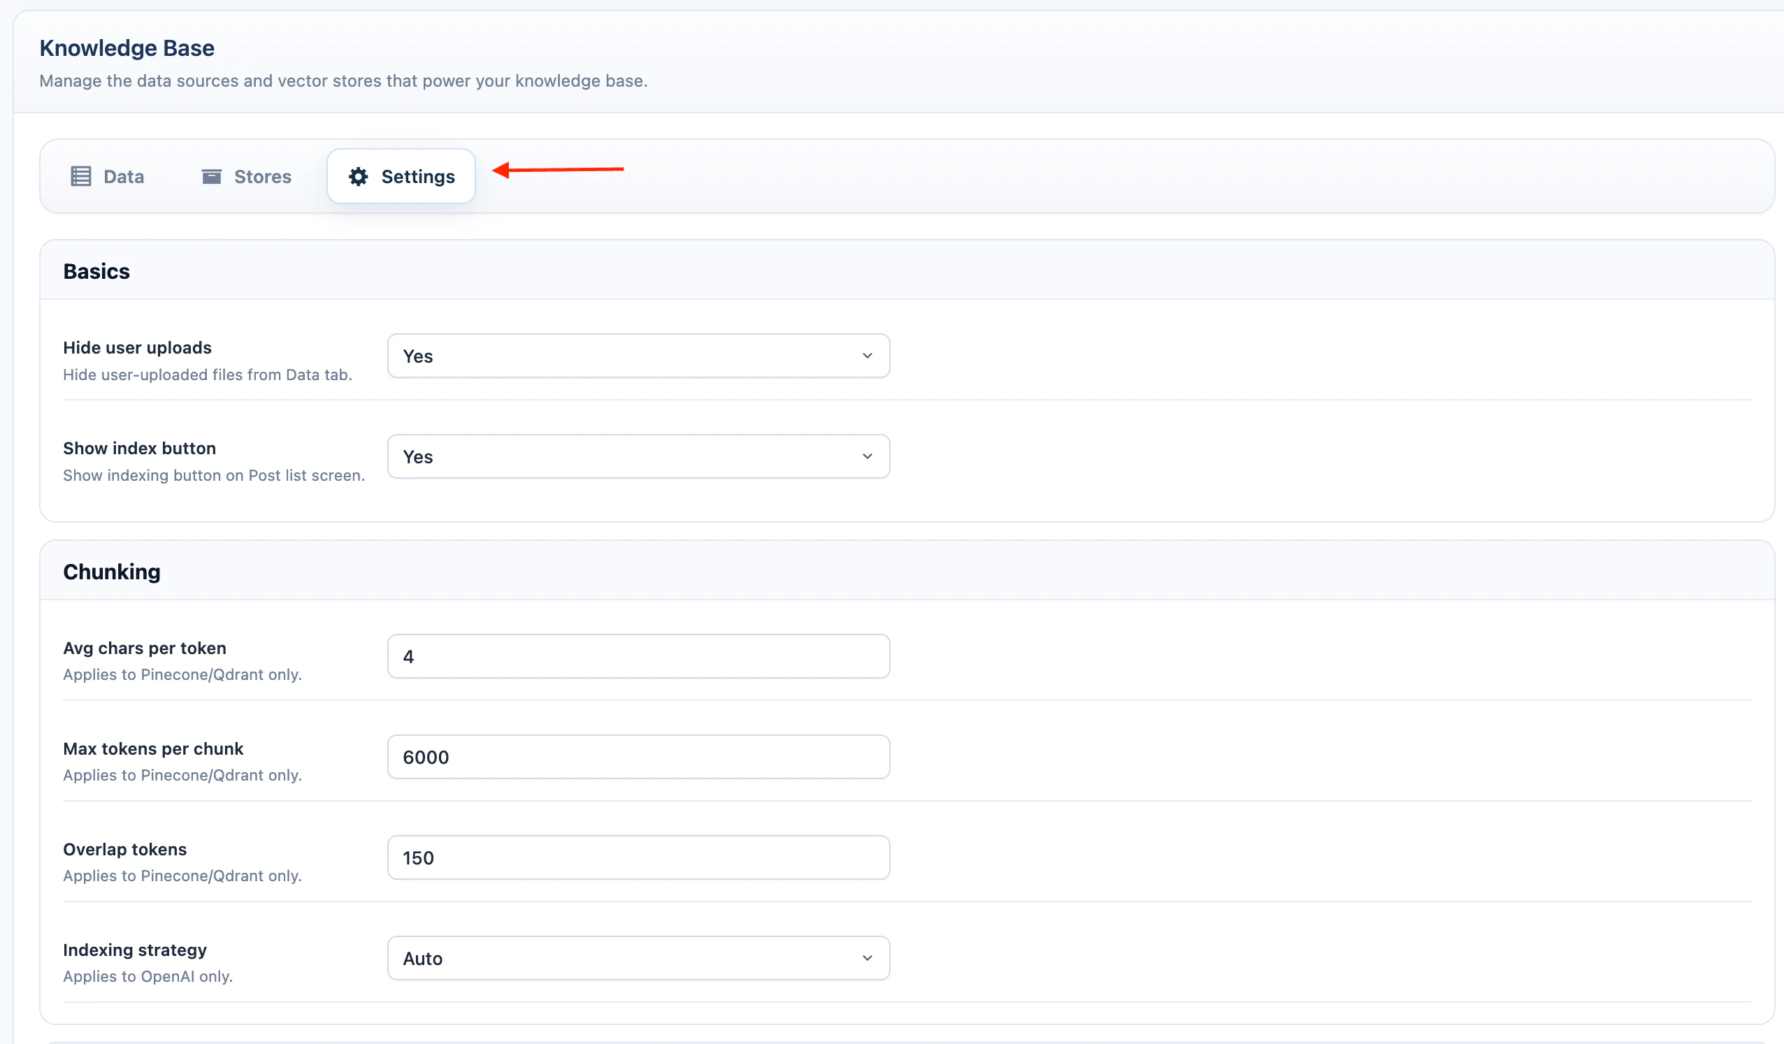Click the Hide user uploads label
This screenshot has height=1044, width=1784.
click(137, 347)
